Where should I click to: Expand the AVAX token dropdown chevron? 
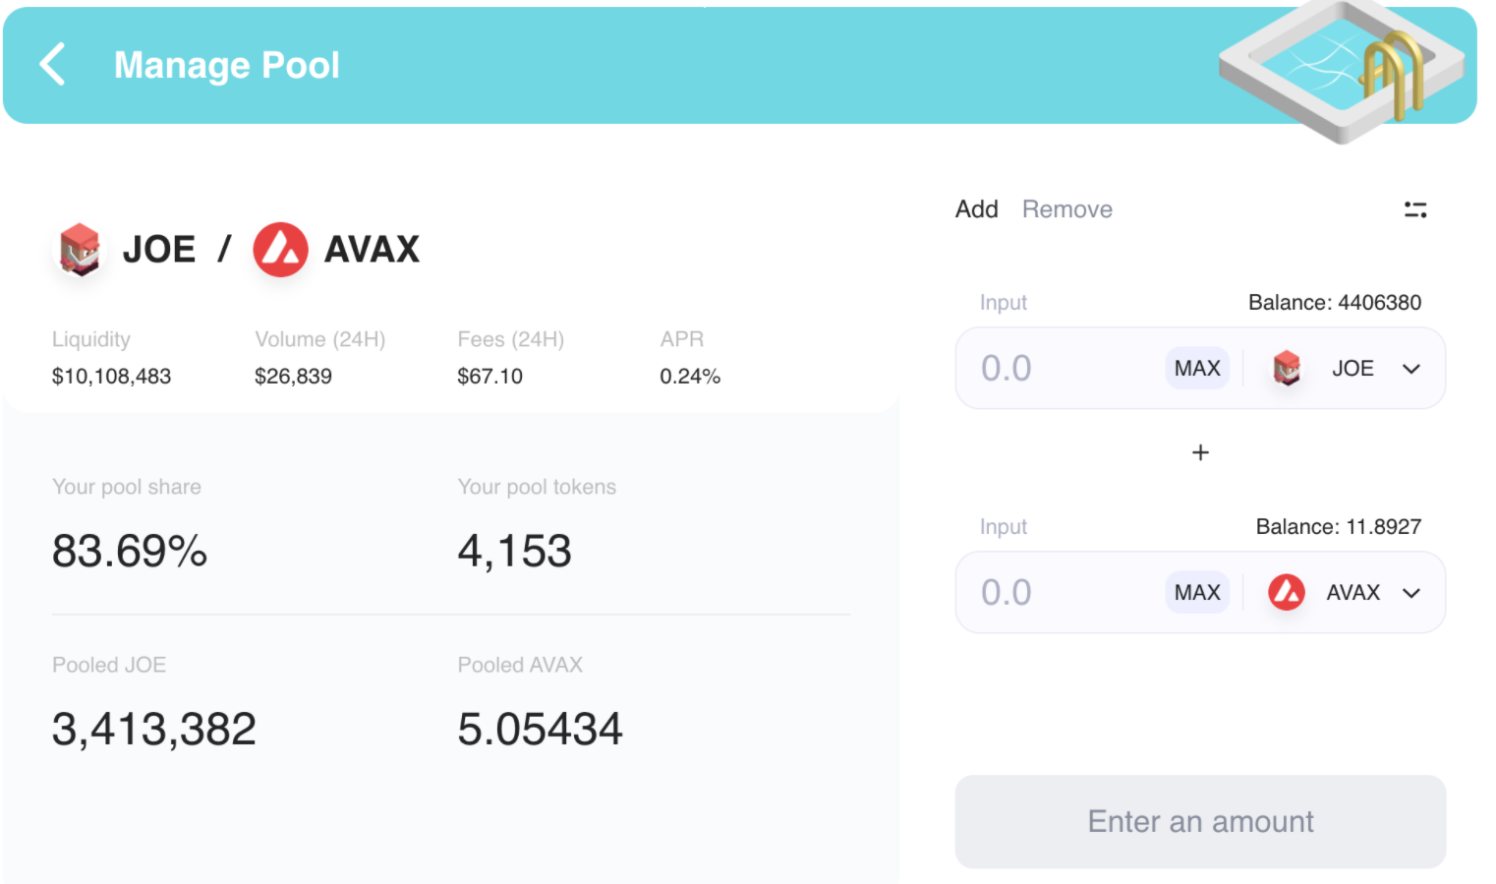click(1411, 593)
